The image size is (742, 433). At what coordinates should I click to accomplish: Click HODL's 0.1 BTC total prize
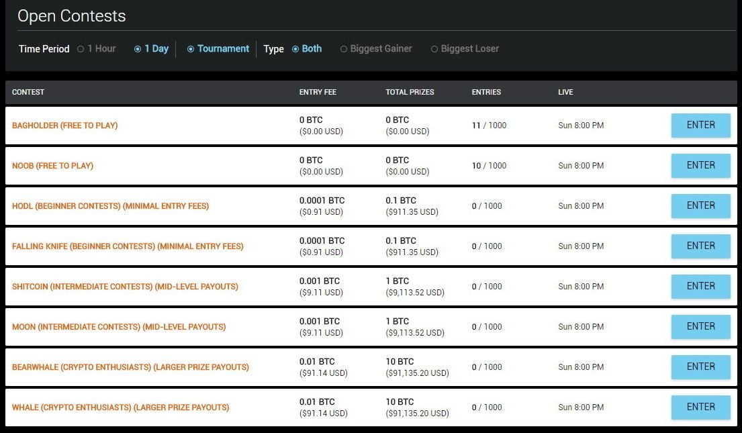401,200
